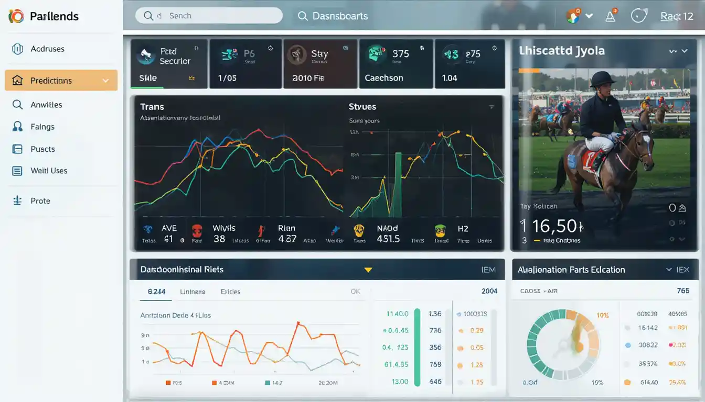Click the circular refresh icon in header
The width and height of the screenshot is (705, 402).
pyautogui.click(x=638, y=16)
